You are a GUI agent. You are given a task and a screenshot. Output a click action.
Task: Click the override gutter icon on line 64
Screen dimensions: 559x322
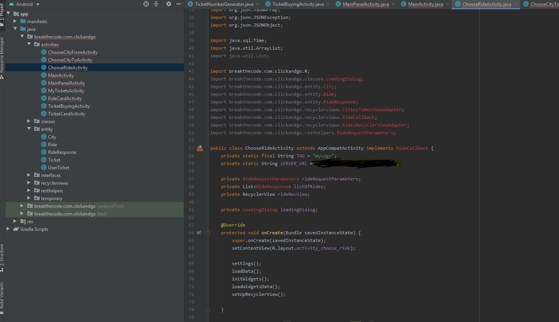(x=199, y=233)
